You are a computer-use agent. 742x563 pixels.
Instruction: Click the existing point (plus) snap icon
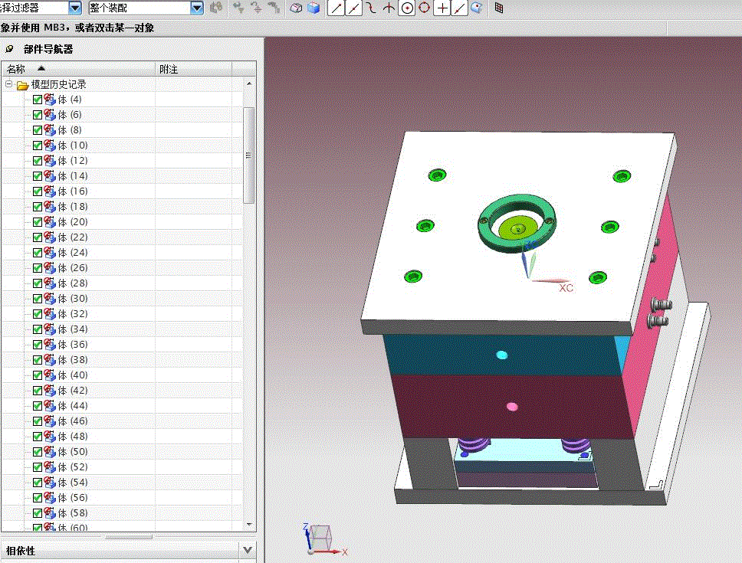click(x=442, y=8)
